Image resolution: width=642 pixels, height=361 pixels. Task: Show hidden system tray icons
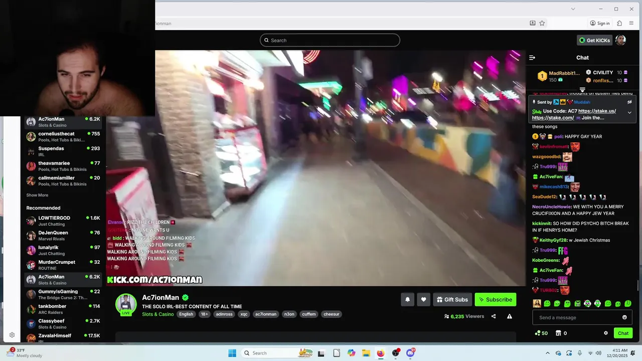click(548, 353)
